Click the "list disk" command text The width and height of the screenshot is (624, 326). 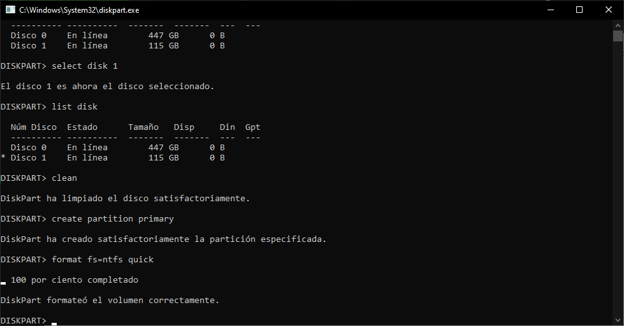75,107
